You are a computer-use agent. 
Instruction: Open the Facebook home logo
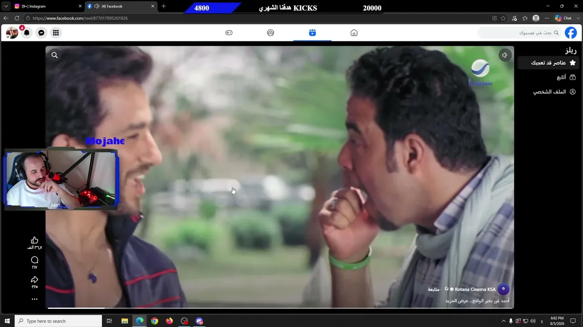pyautogui.click(x=571, y=33)
